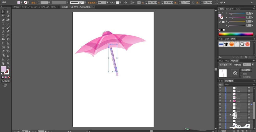The image size is (256, 132).
Task: Select the Selection (black arrow) tool
Action: [3, 12]
